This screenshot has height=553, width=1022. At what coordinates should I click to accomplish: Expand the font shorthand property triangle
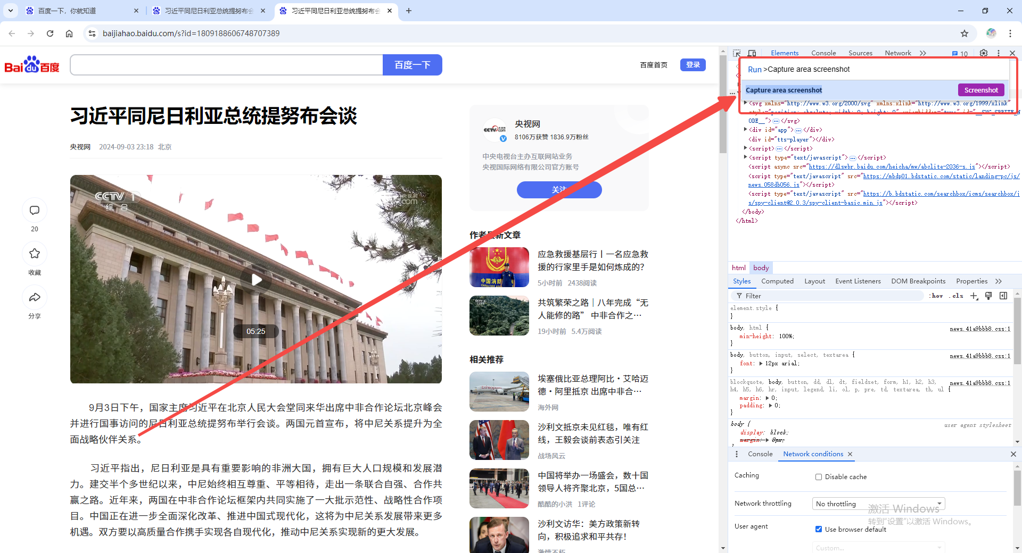[761, 364]
